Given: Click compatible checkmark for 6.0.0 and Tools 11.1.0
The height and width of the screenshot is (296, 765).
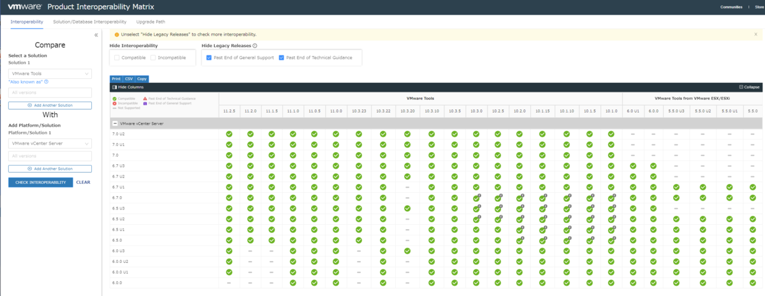Looking at the screenshot, I should pyautogui.click(x=293, y=283).
